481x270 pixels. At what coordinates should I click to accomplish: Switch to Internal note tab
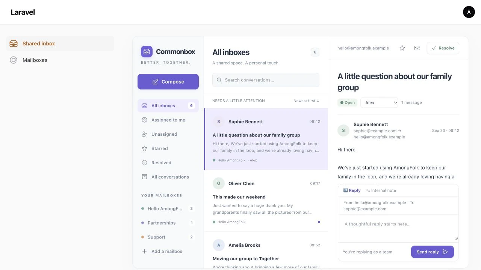click(x=381, y=190)
